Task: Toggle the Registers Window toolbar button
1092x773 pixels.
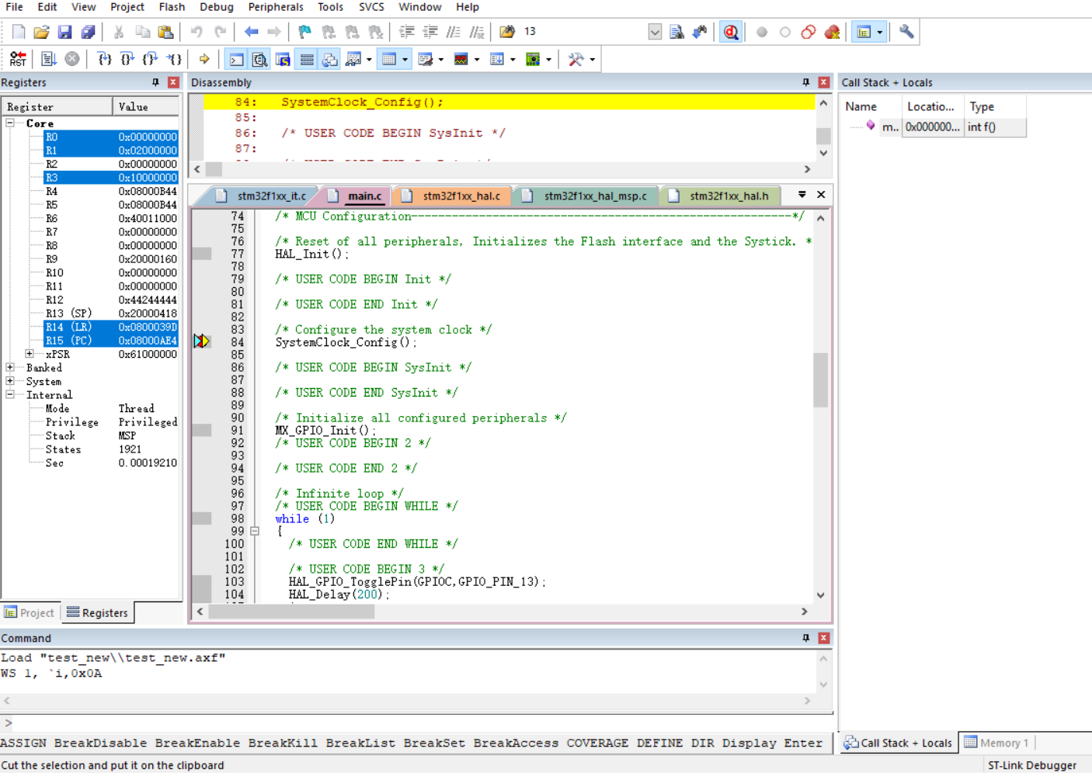Action: (307, 59)
